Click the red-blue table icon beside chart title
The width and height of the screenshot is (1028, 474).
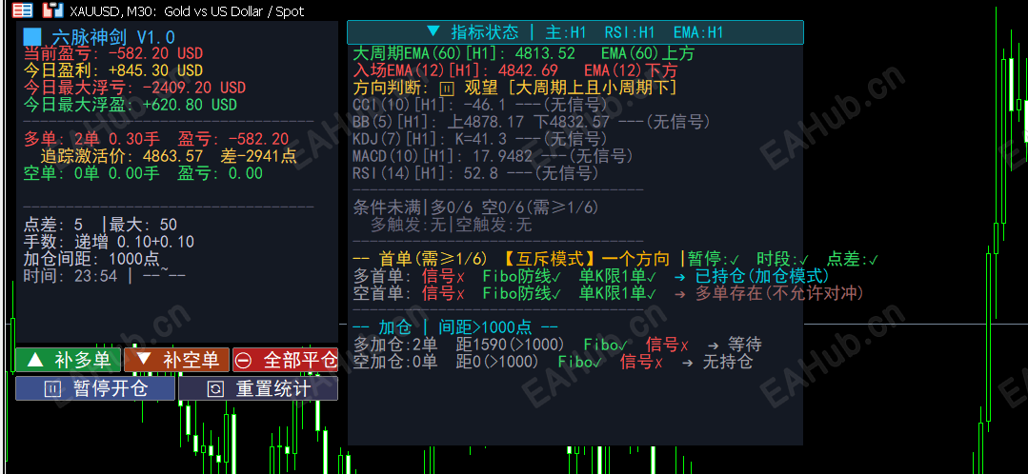click(x=22, y=10)
